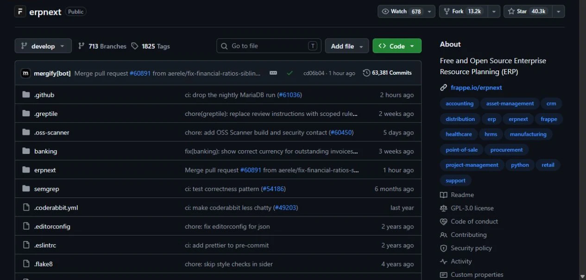Viewport: 586px width, 280px height.
Task: Click the .github folder icon
Action: [x=26, y=95]
